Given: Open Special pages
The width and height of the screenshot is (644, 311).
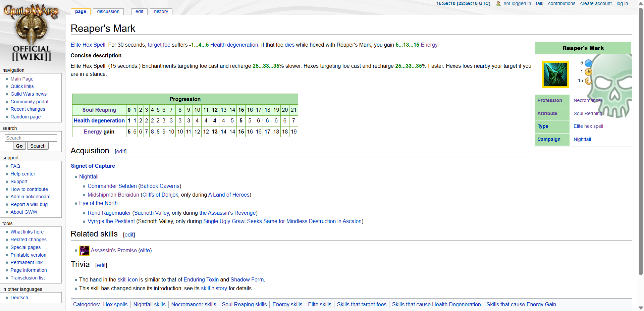Looking at the screenshot, I should point(25,247).
